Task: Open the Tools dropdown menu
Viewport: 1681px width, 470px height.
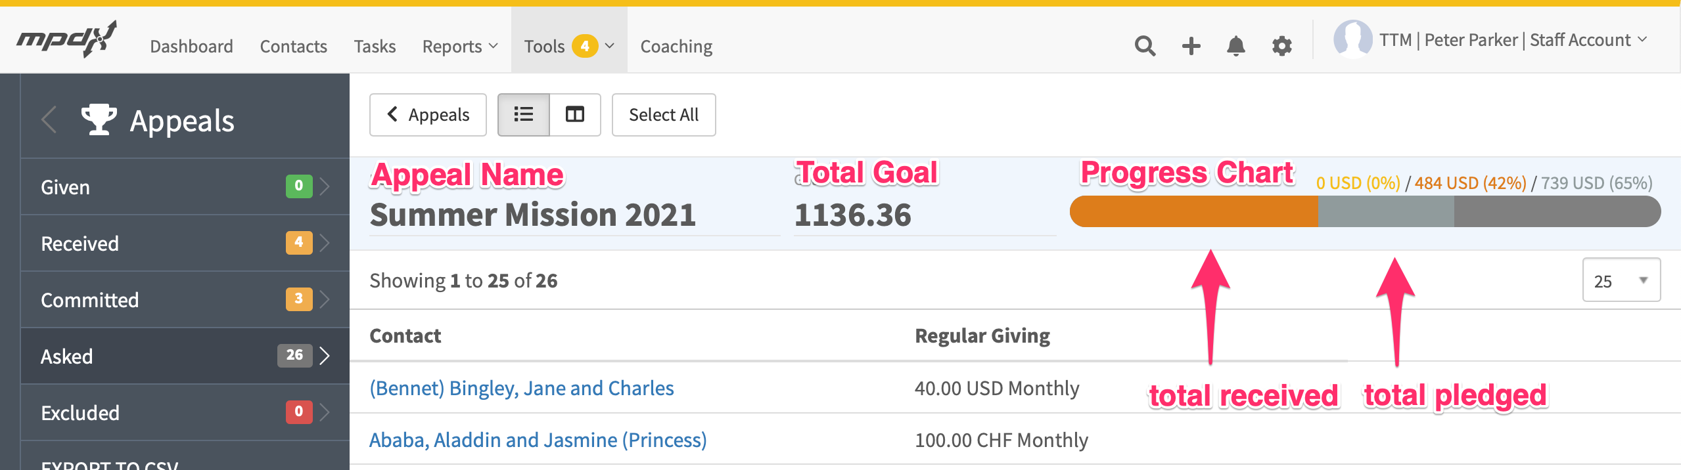Action: (569, 46)
